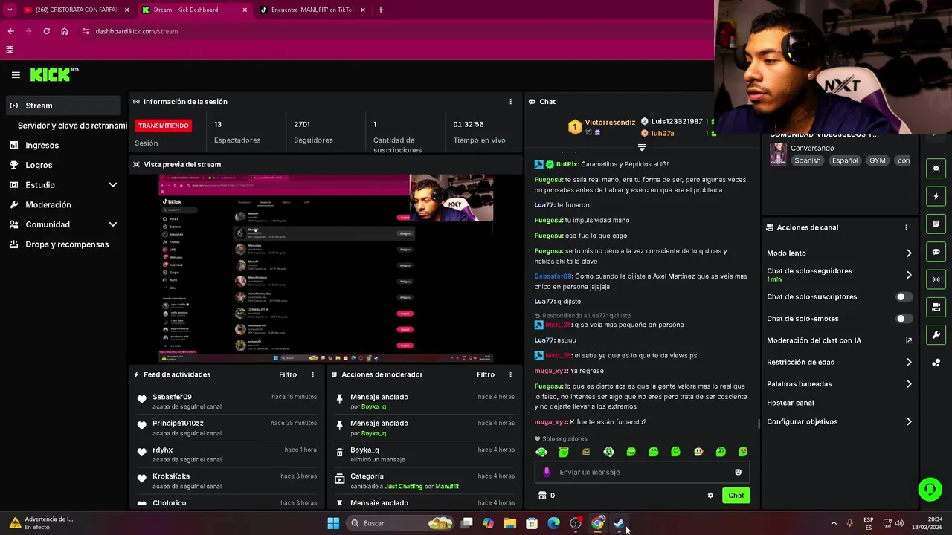
Task: Open the chat shop icon
Action: 542,496
